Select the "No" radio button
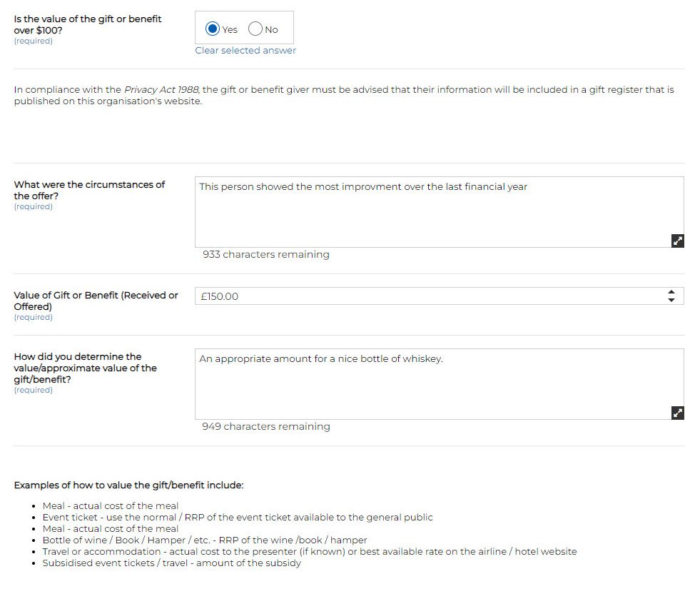695x609 pixels. point(255,29)
